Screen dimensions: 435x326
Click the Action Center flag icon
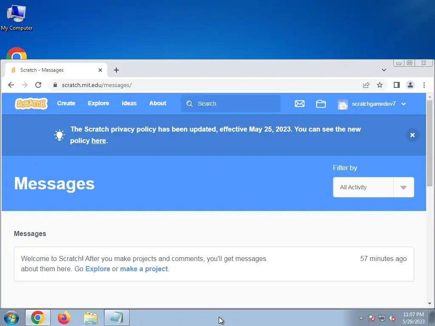(x=372, y=318)
